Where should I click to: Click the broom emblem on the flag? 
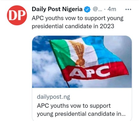(x=79, y=53)
